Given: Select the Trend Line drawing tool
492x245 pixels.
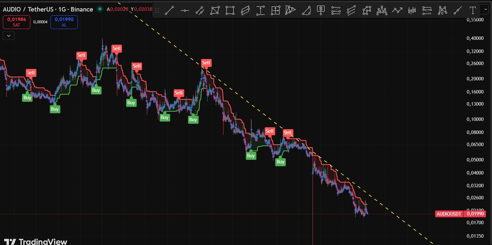Looking at the screenshot, I should point(169,11).
